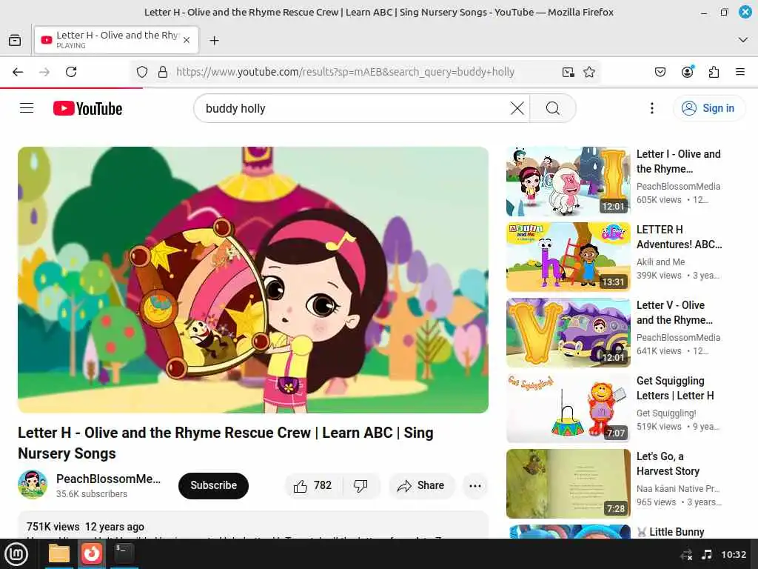The width and height of the screenshot is (758, 569).
Task: Close the Letter H YouTube tab
Action: [x=186, y=40]
